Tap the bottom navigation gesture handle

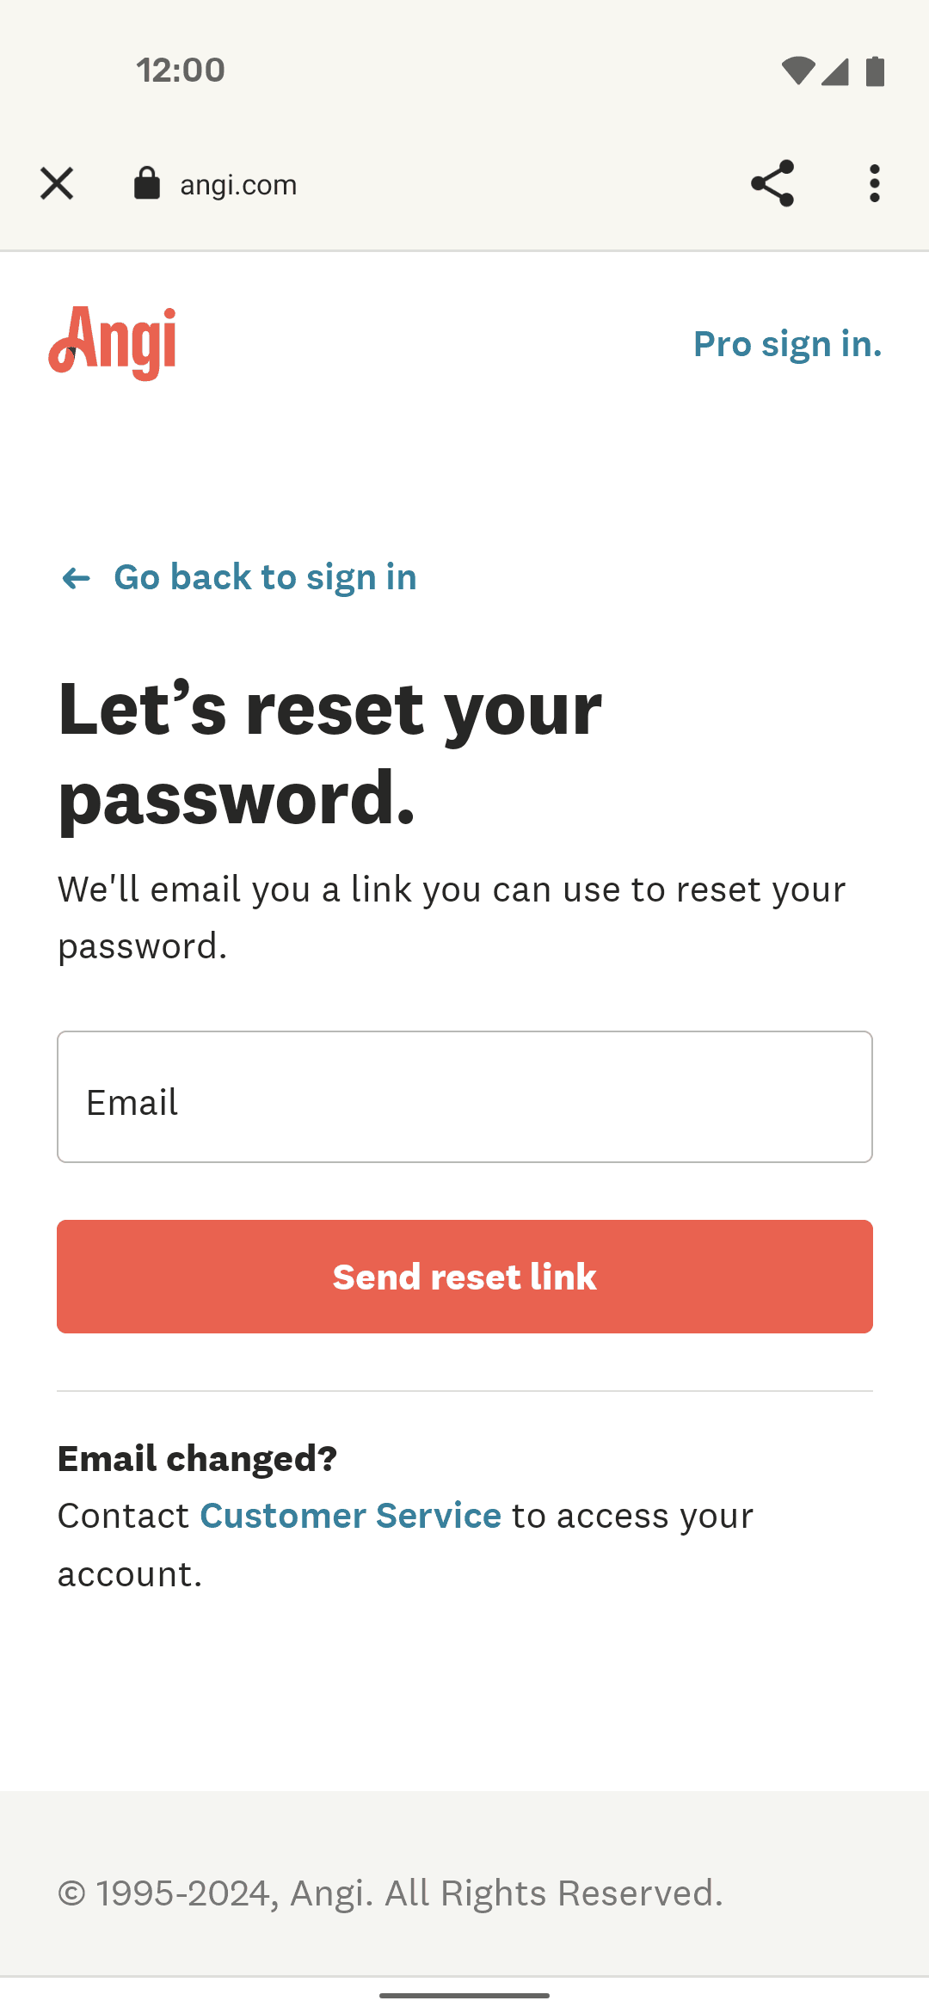(464, 1995)
